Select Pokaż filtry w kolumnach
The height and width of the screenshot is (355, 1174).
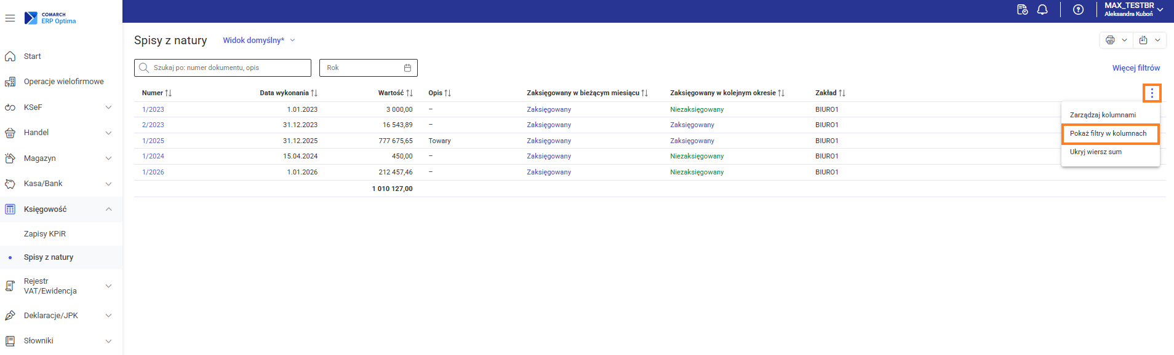tap(1108, 134)
